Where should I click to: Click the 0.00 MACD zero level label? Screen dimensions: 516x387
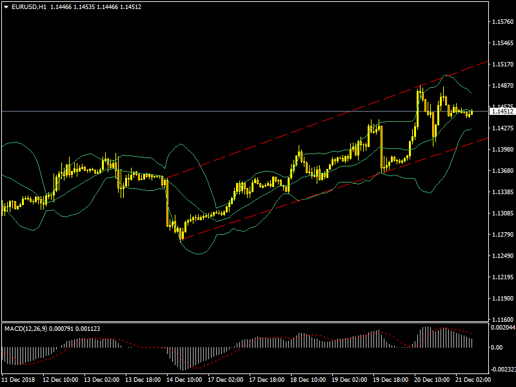point(496,347)
